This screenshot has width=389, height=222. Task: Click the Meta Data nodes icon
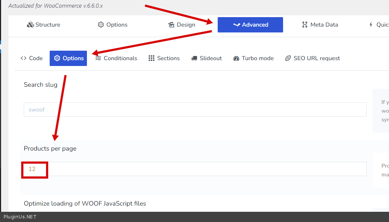(305, 25)
